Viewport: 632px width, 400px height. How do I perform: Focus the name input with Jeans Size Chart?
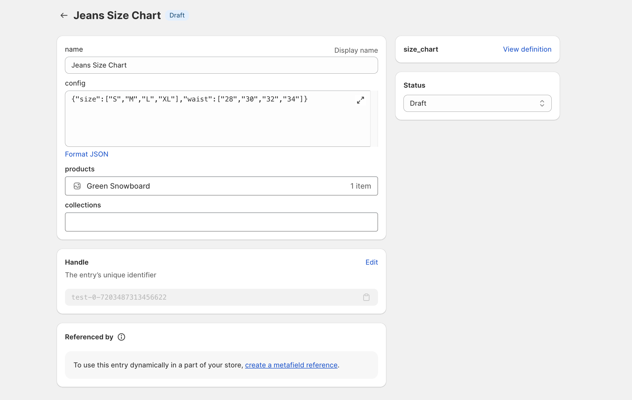(221, 65)
